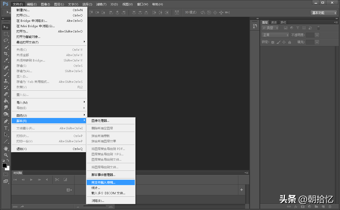Click 脚本事件管理器 entry
Viewport: 340px width, 210px height.
pyautogui.click(x=111, y=175)
